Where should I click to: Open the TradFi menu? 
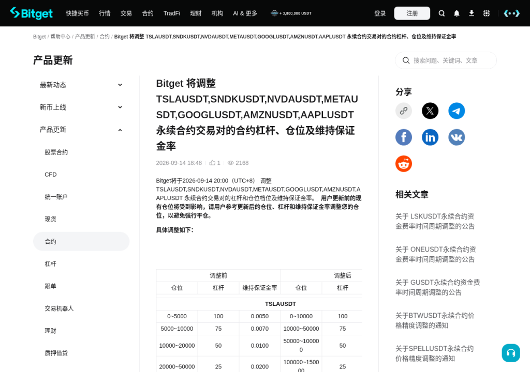click(172, 13)
